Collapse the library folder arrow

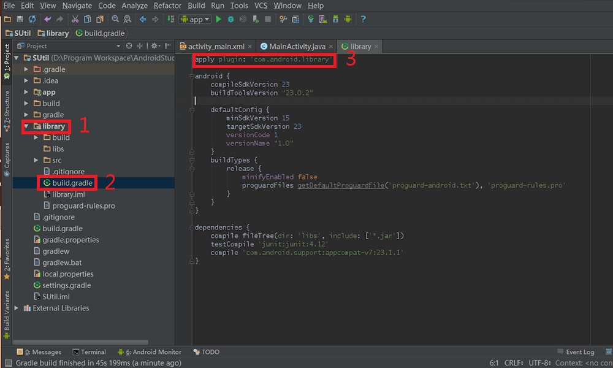(26, 126)
